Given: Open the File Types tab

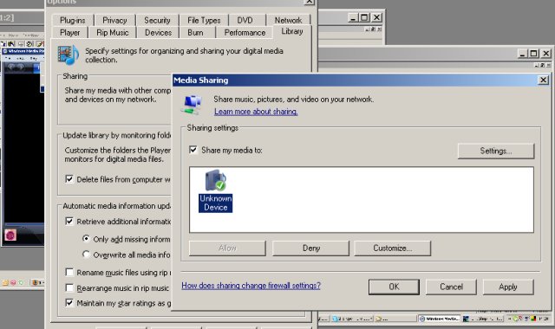Looking at the screenshot, I should point(204,20).
